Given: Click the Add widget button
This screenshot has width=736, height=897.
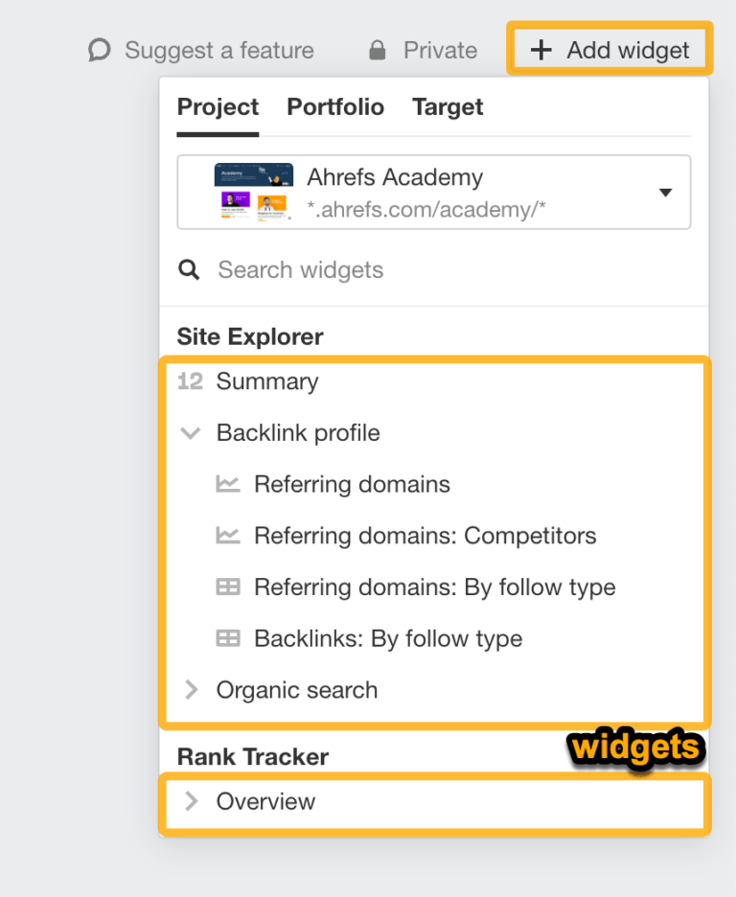Looking at the screenshot, I should (609, 50).
